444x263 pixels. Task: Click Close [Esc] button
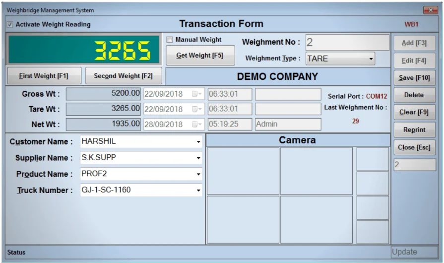(414, 147)
